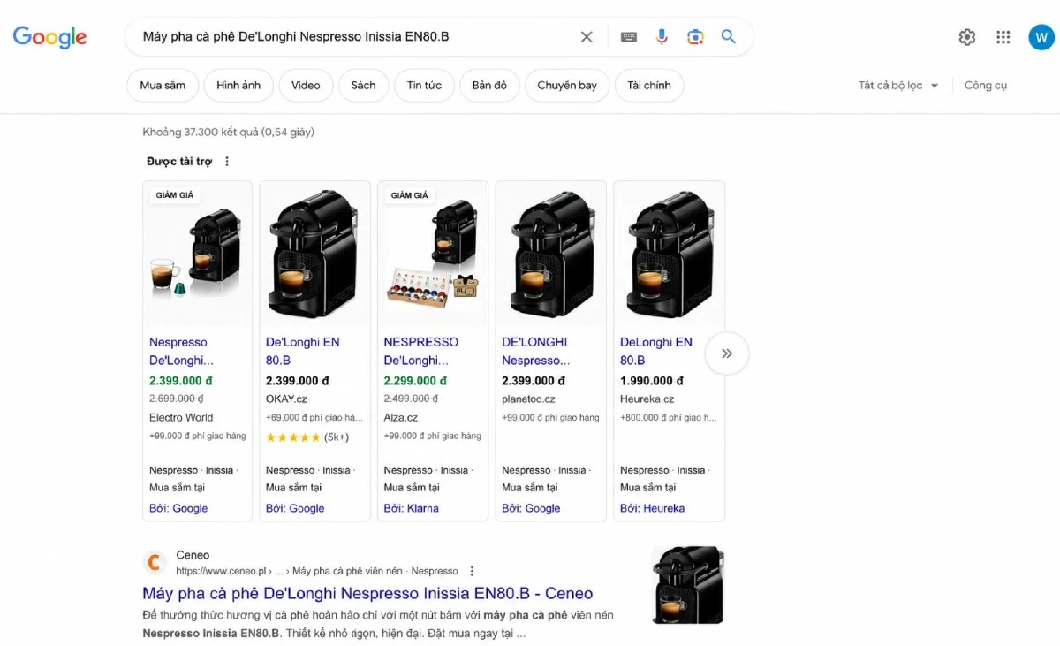Screen dimensions: 1060x646
Task: Clear the search query with X icon
Action: (x=587, y=37)
